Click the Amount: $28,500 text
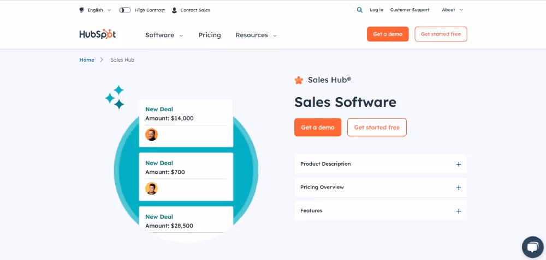 point(169,226)
